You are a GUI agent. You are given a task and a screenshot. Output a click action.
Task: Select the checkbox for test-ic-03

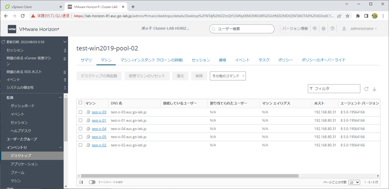pos(80,112)
